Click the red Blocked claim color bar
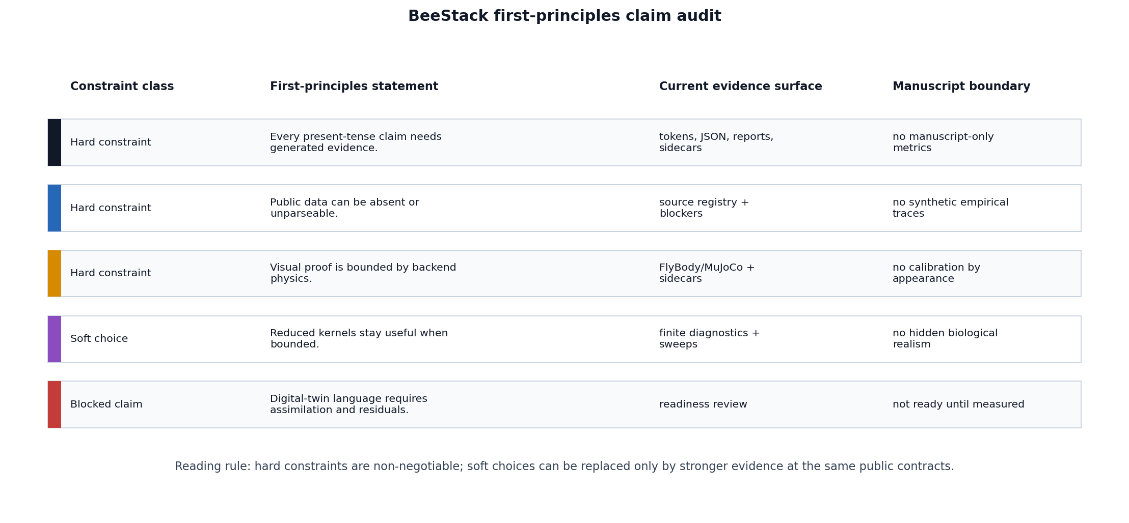The image size is (1129, 523). coord(55,404)
